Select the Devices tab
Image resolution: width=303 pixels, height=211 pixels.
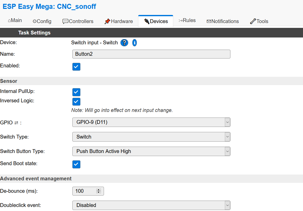[156, 21]
